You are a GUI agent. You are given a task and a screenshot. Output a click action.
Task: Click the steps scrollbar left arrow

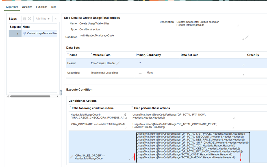(x=8, y=96)
